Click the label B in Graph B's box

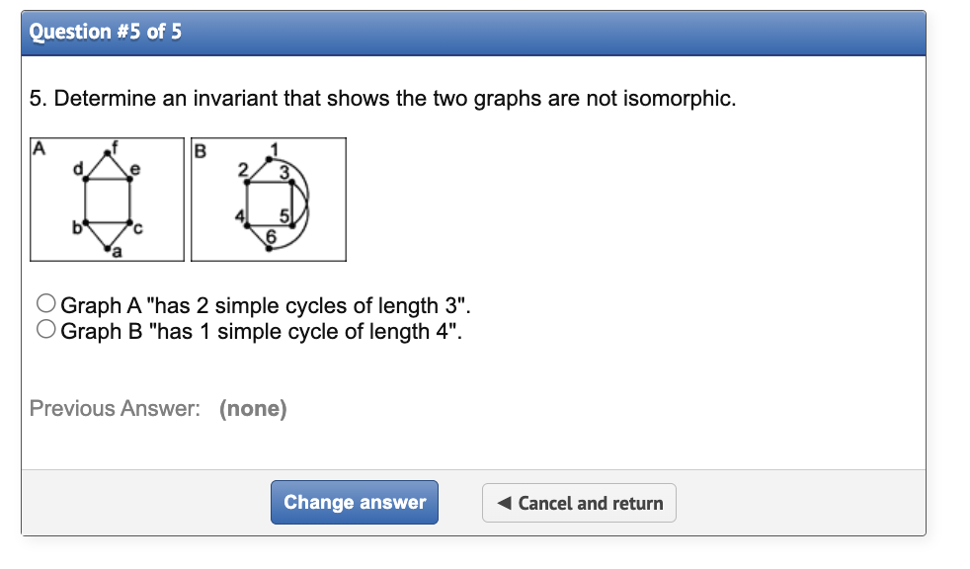(x=200, y=149)
